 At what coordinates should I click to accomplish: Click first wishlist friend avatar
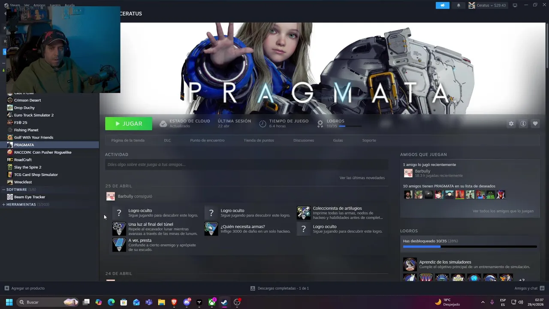click(408, 195)
